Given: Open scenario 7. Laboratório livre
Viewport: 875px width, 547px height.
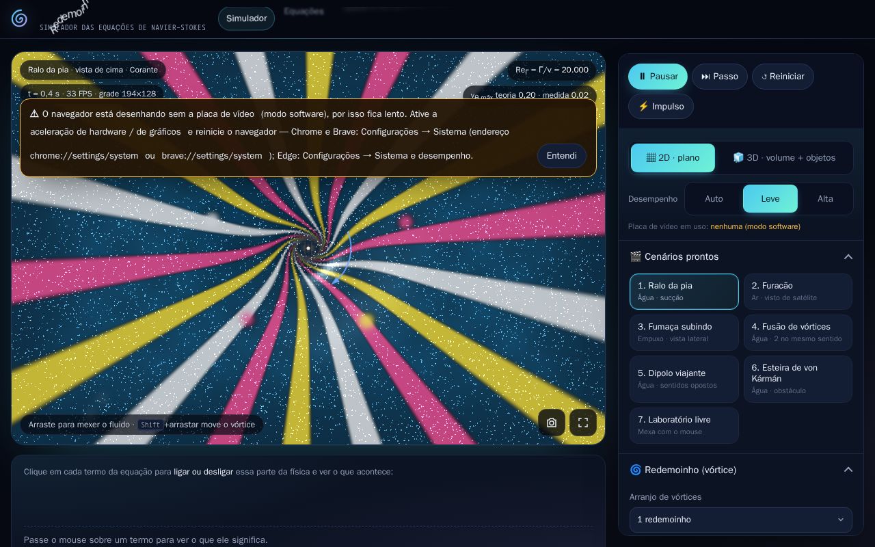Looking at the screenshot, I should (x=684, y=425).
